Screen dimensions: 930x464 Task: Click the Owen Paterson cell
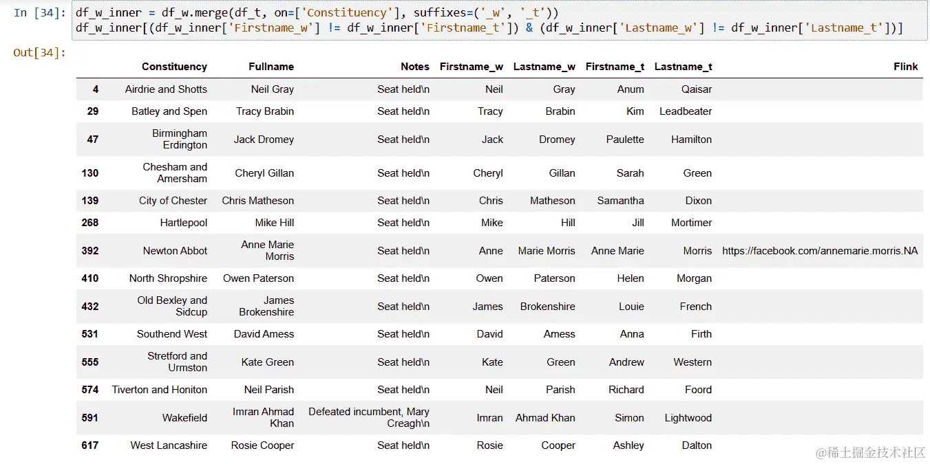259,278
